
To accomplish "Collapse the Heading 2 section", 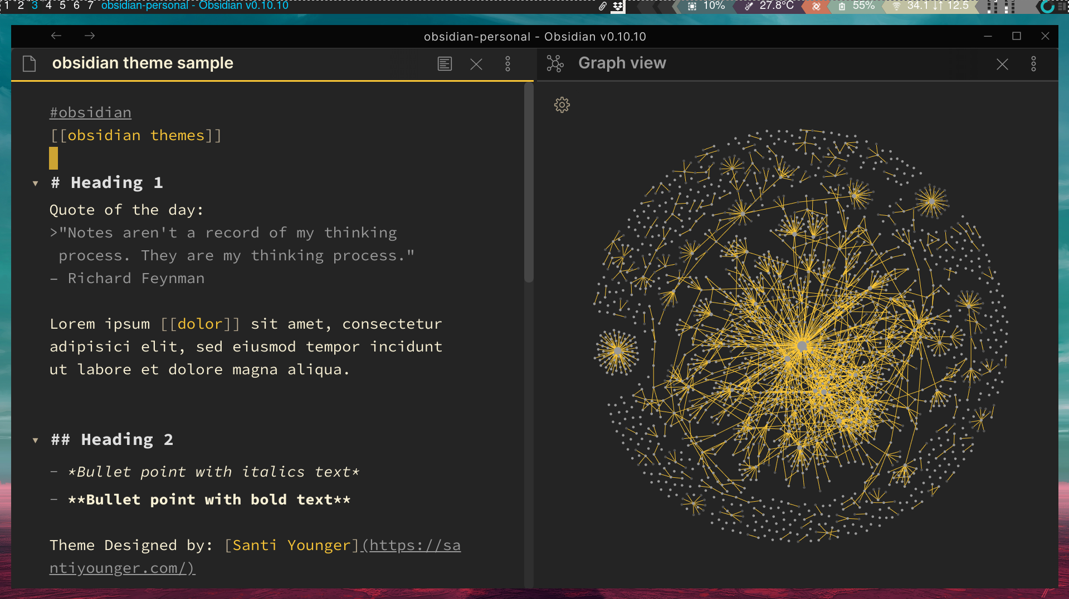I will click(36, 440).
